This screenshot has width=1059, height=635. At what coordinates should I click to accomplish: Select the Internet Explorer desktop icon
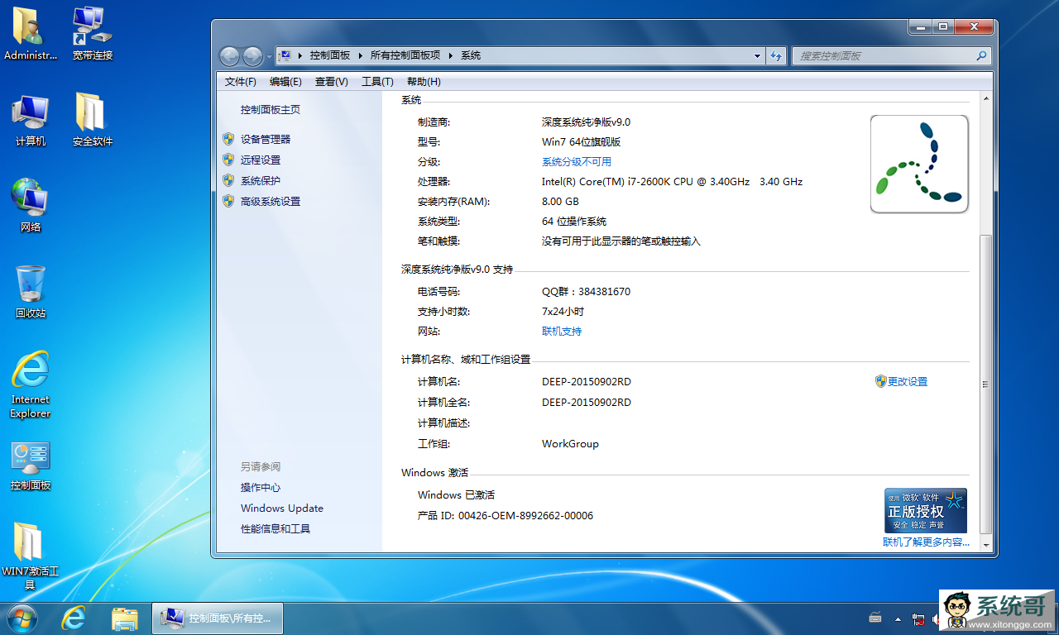pos(31,384)
